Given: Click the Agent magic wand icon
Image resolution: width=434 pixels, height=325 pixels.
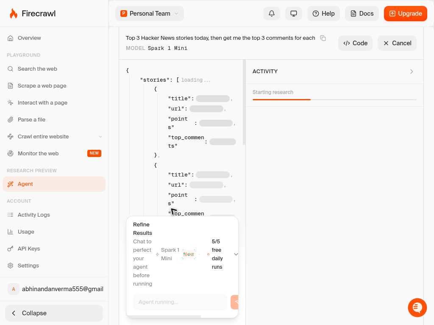Looking at the screenshot, I should [x=10, y=184].
